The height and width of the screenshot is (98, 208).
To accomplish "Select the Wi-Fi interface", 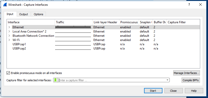I will coord(16,40).
